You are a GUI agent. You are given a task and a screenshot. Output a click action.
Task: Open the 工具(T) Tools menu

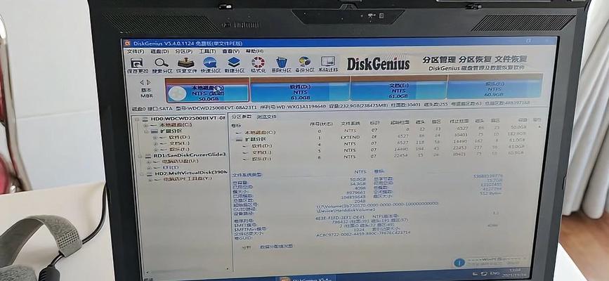pos(207,51)
